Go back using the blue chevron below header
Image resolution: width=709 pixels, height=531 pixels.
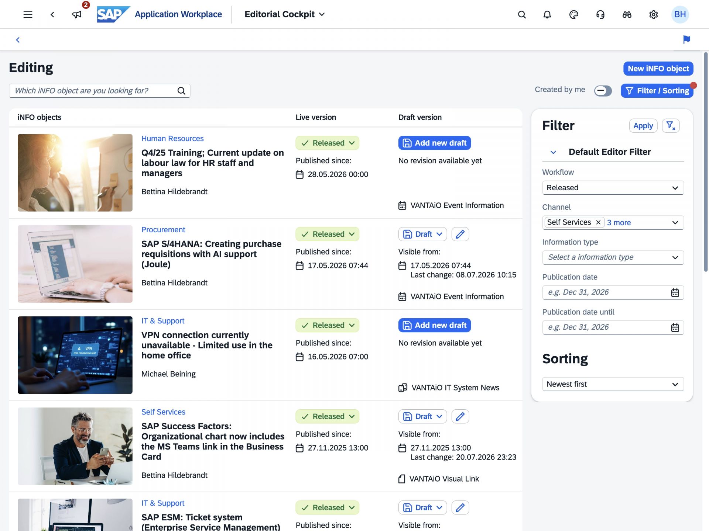coord(18,40)
